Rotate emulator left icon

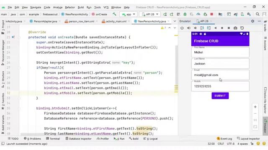click(202, 28)
